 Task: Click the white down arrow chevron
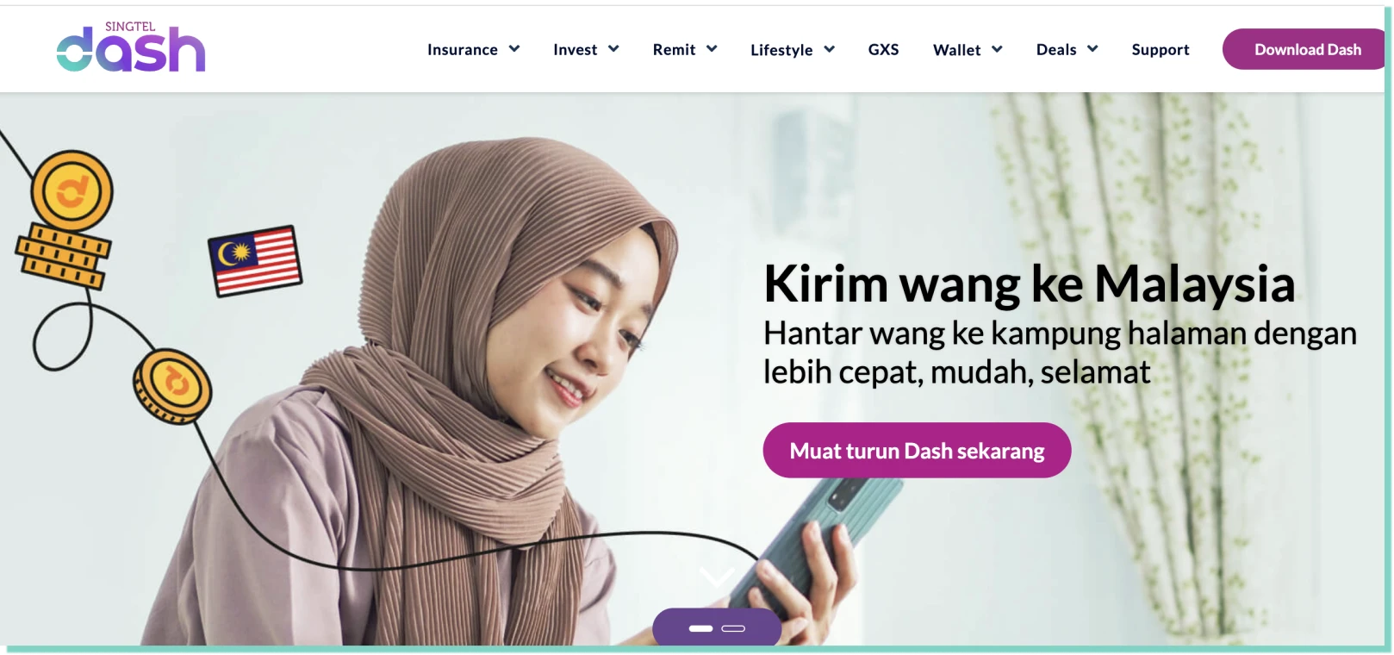[x=717, y=576]
